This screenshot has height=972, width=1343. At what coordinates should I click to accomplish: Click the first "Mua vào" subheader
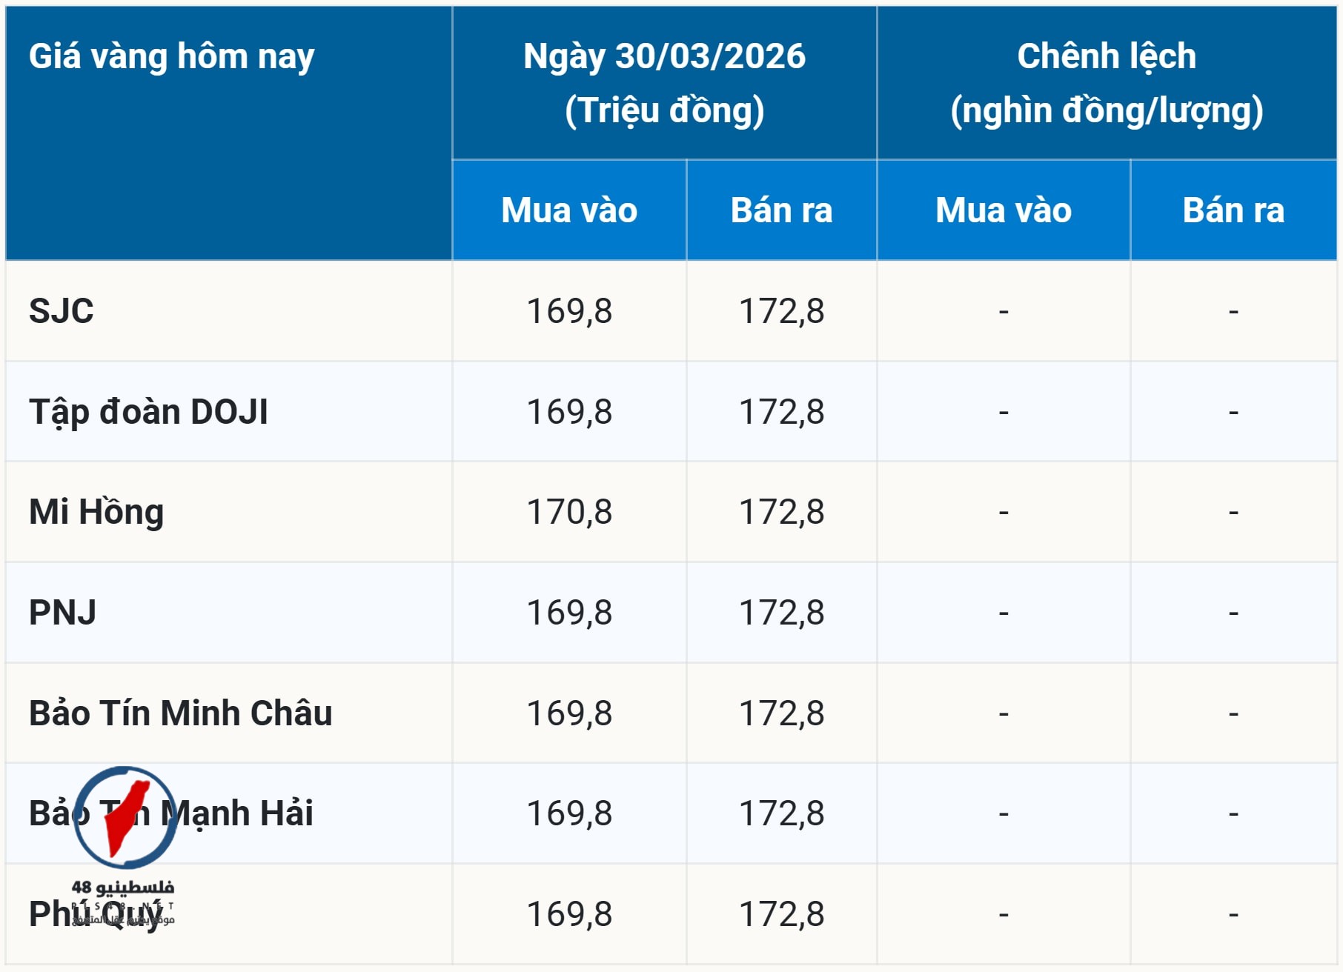568,210
